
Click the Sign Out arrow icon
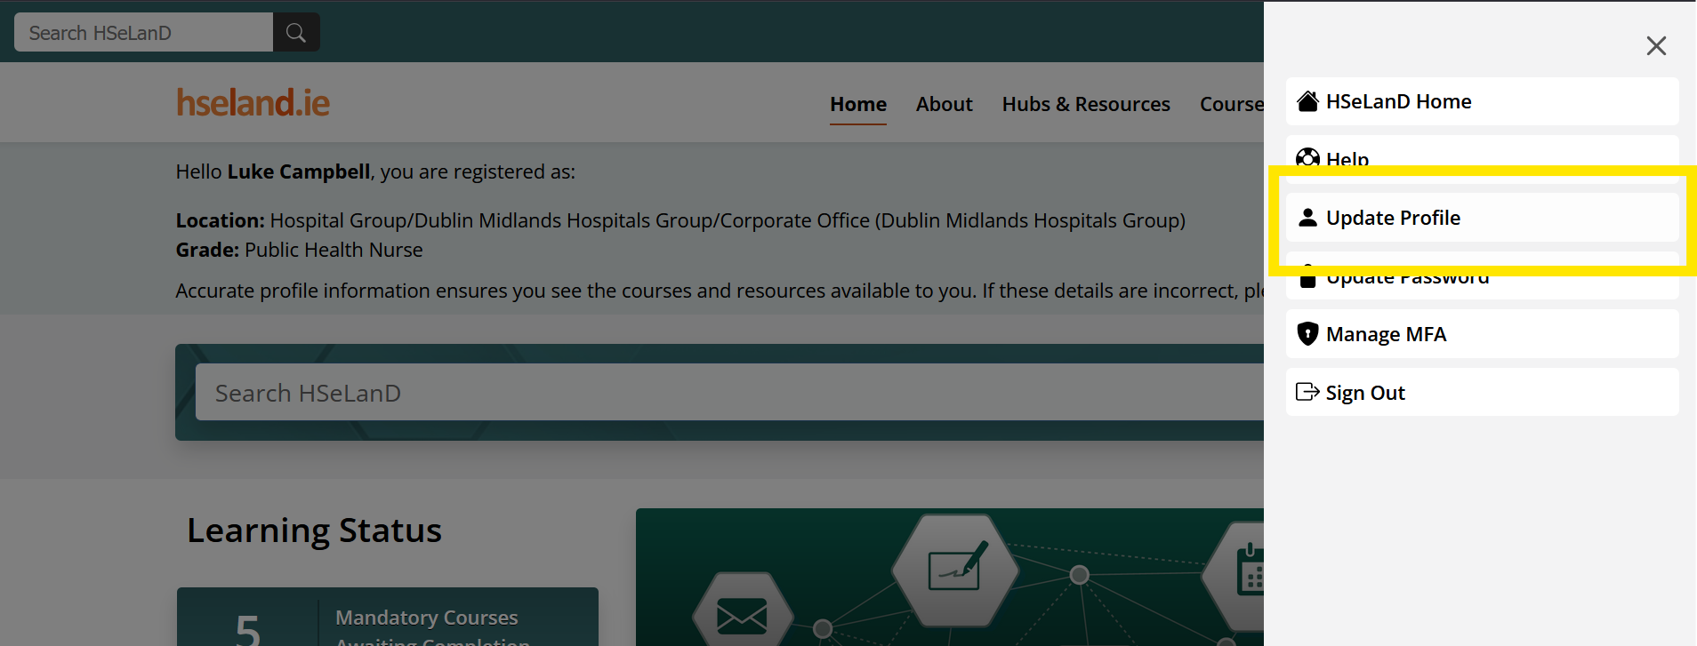1307,392
